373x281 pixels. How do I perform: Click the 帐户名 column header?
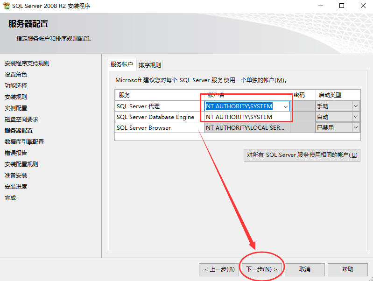[x=247, y=95]
